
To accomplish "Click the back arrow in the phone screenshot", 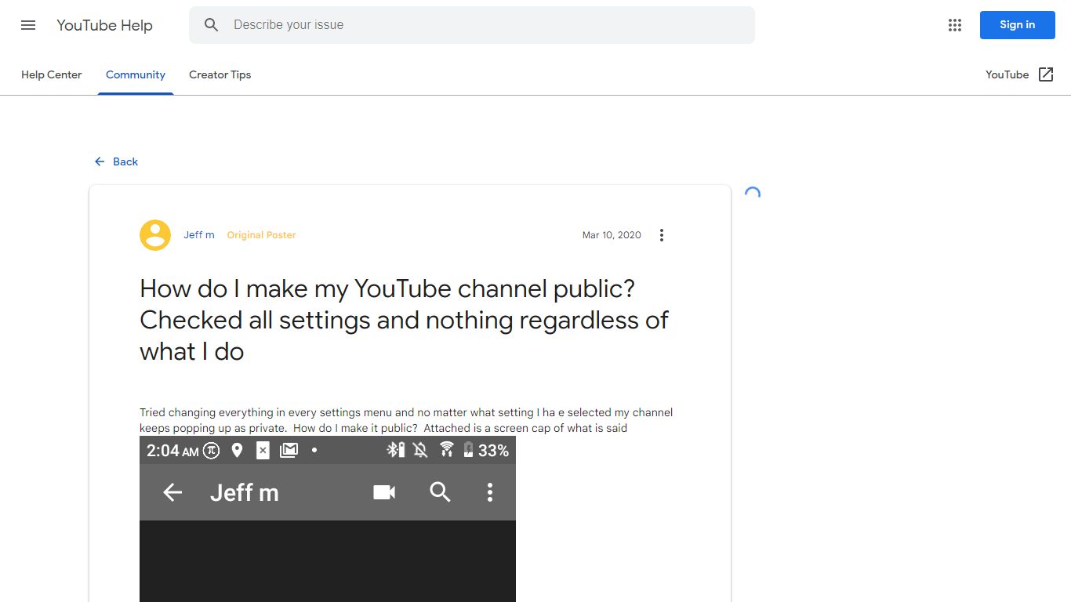I will pyautogui.click(x=172, y=492).
